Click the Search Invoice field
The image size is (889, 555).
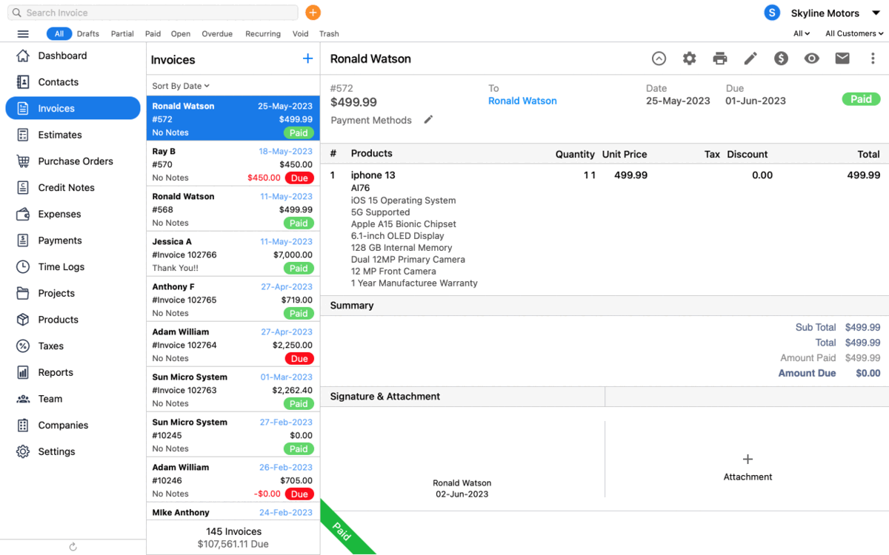pyautogui.click(x=153, y=13)
